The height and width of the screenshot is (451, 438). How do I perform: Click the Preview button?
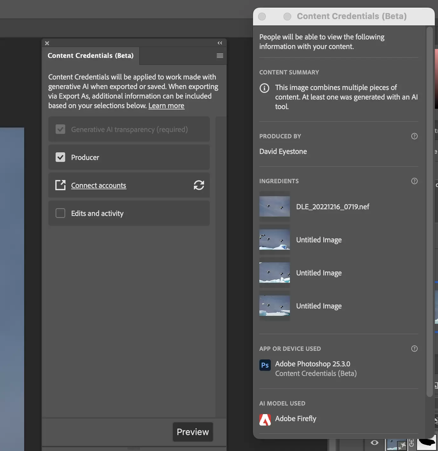[x=193, y=432]
